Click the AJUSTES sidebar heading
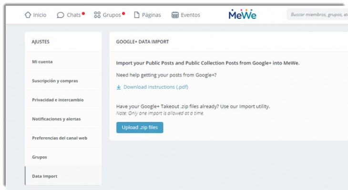The image size is (348, 190). [x=41, y=42]
